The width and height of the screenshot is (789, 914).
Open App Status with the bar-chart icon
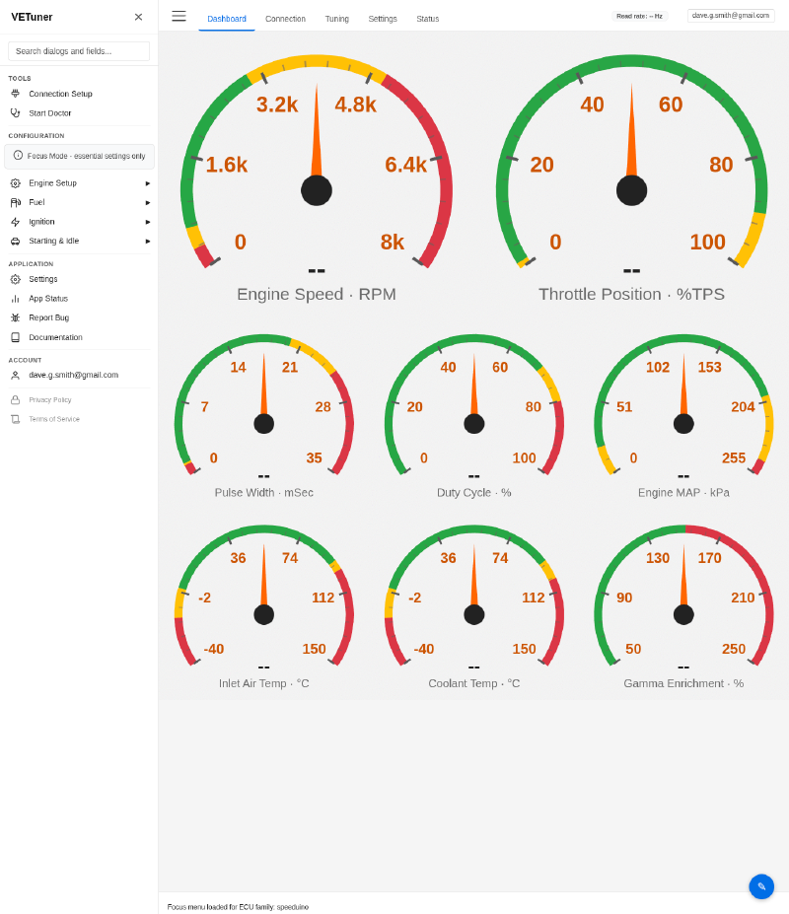[17, 298]
